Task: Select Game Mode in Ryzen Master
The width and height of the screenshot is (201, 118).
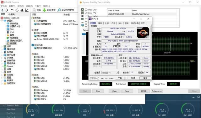Action: pos(11,109)
